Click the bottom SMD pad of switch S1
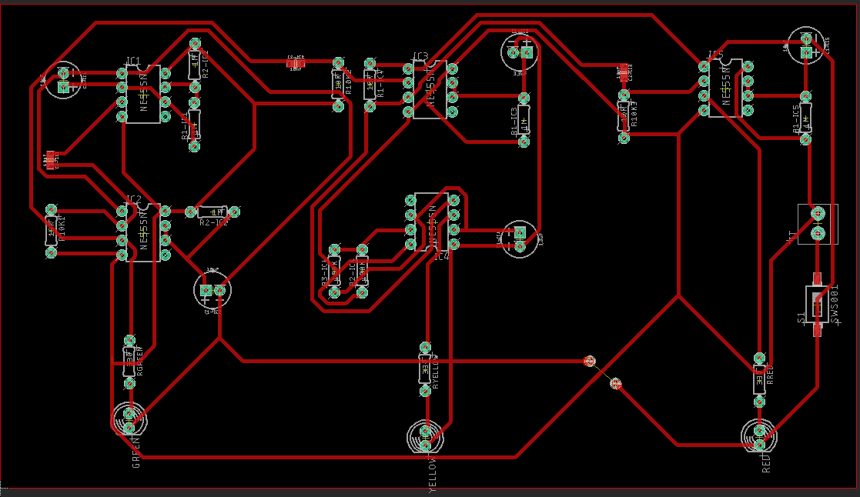Viewport: 860px width, 497px height. 818,330
